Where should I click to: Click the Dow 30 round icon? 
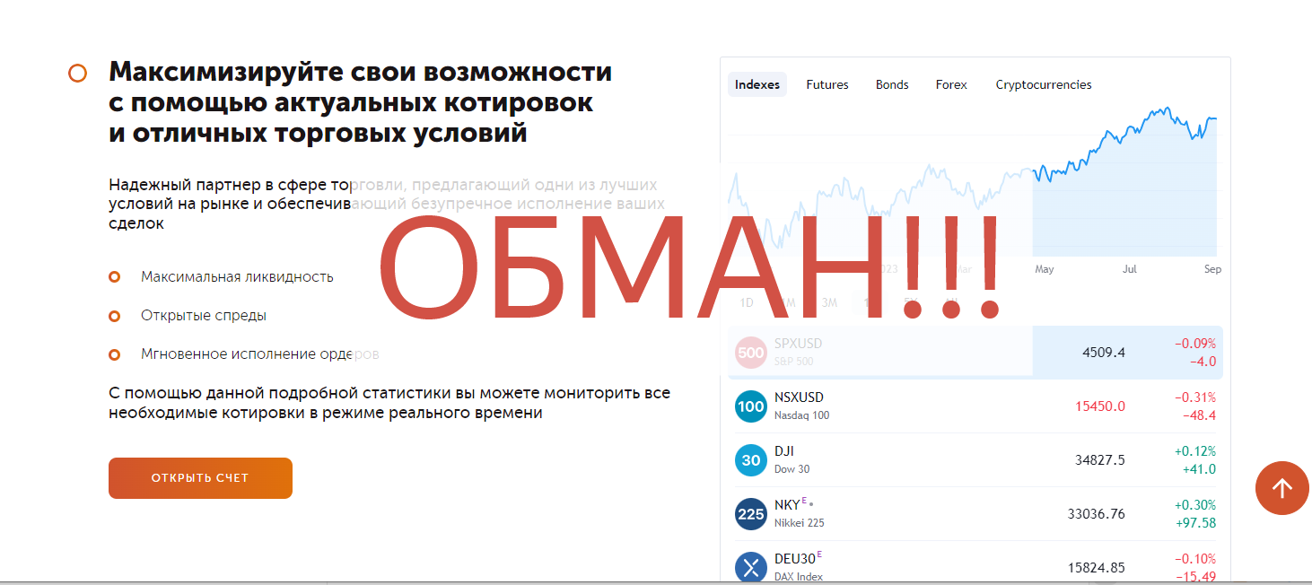[750, 460]
